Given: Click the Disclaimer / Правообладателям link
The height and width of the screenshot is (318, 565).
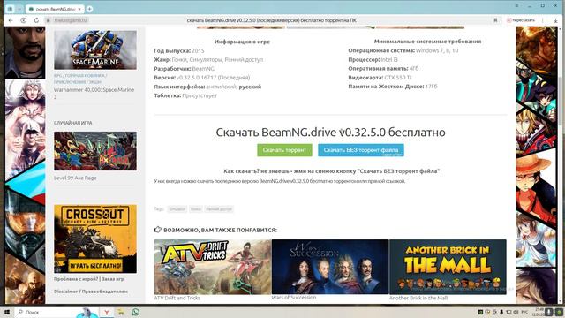Looking at the screenshot, I should [x=91, y=291].
